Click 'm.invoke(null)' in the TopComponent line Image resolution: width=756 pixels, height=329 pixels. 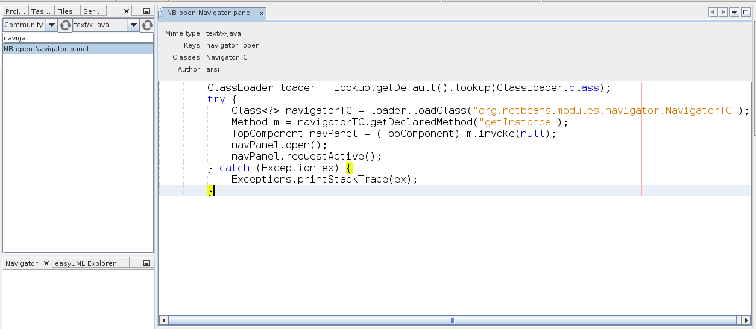508,134
